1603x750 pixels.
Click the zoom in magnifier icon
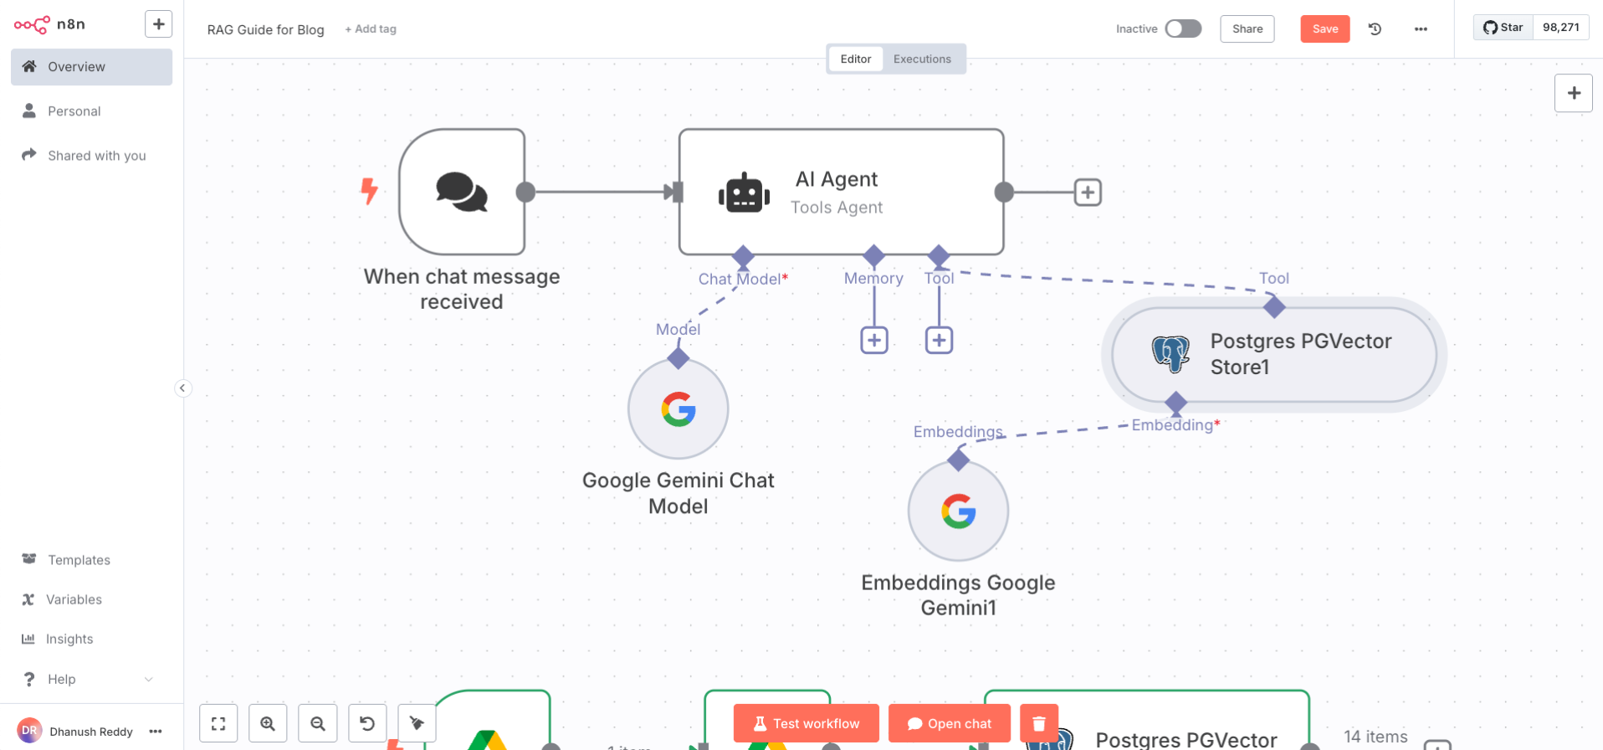click(268, 723)
